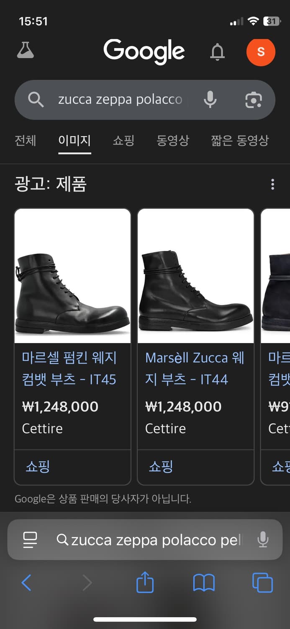
Task: Open Safari bookmarks
Action: 203,582
